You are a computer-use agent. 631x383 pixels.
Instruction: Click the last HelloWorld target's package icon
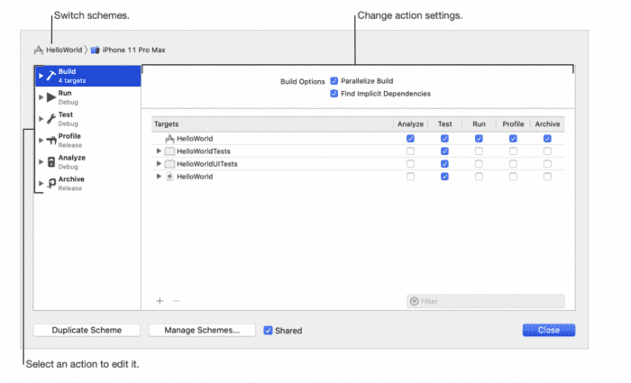pyautogui.click(x=169, y=177)
